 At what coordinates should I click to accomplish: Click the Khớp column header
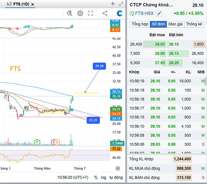134,72
